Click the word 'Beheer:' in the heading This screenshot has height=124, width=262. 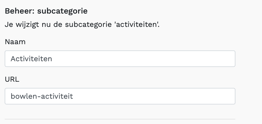(x=20, y=11)
